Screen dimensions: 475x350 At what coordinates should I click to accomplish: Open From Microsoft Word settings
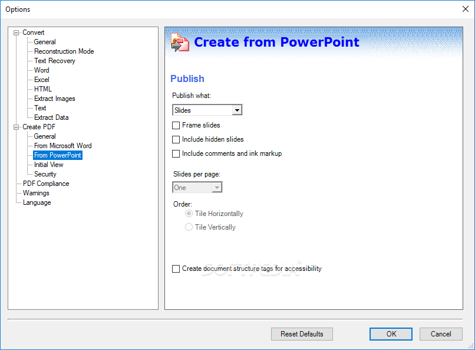[62, 146]
